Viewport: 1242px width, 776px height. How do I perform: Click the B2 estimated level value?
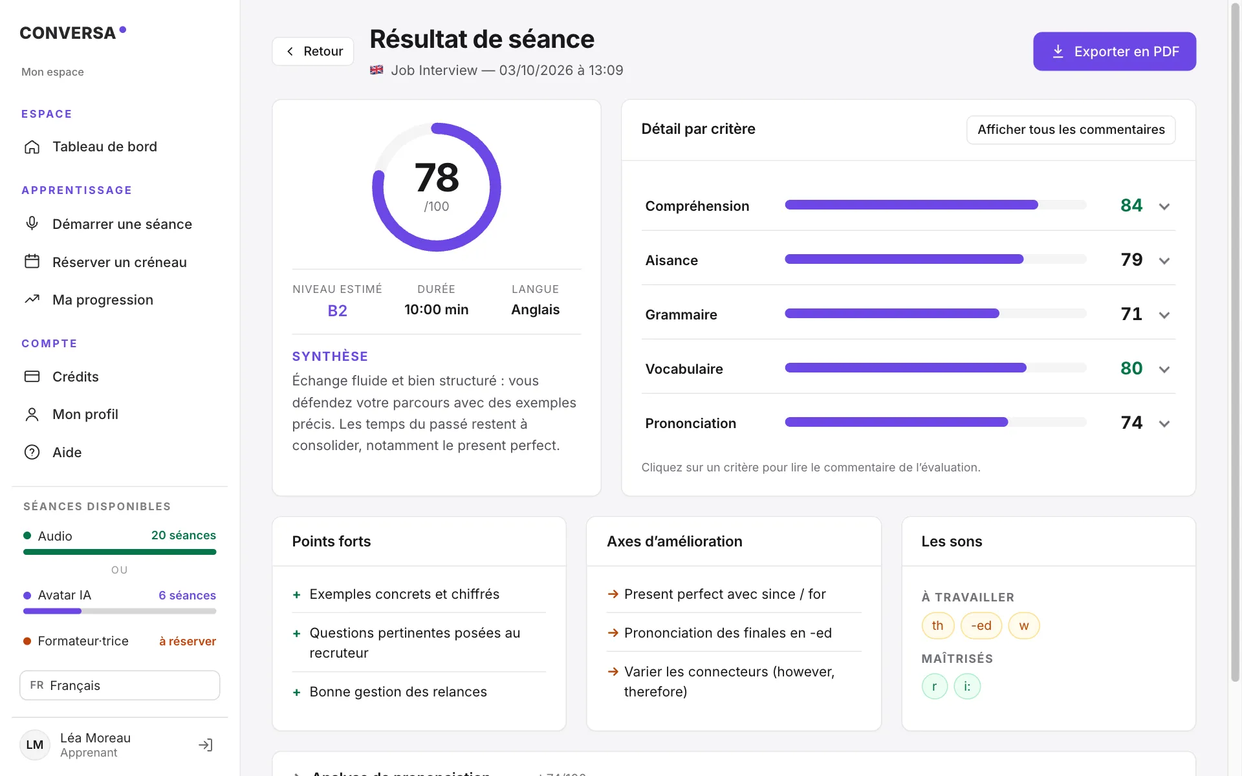point(337,310)
